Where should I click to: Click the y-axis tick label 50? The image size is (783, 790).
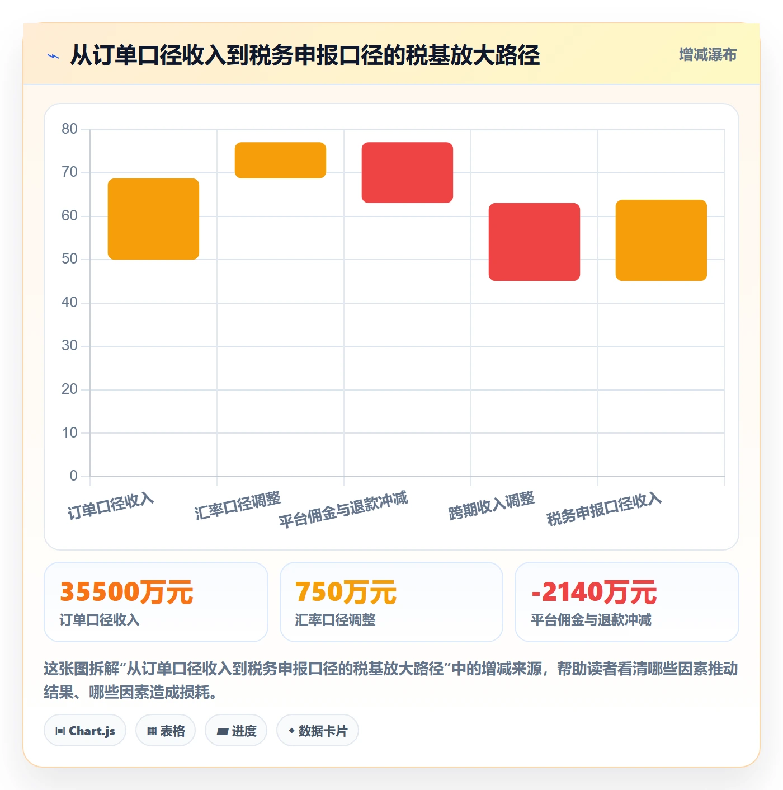(70, 259)
